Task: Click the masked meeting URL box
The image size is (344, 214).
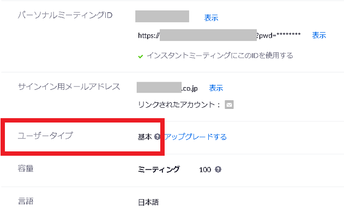Action: pyautogui.click(x=208, y=35)
